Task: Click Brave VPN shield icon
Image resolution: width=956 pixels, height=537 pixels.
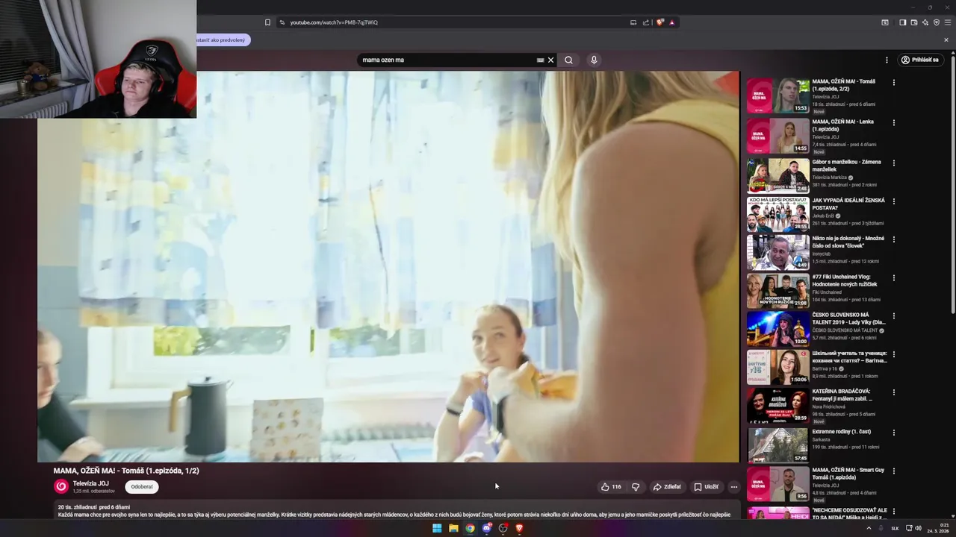Action: pos(936,22)
